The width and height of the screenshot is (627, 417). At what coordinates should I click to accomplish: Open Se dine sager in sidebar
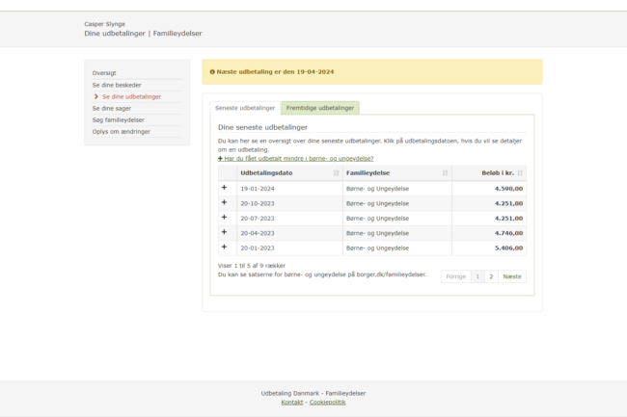pyautogui.click(x=110, y=108)
